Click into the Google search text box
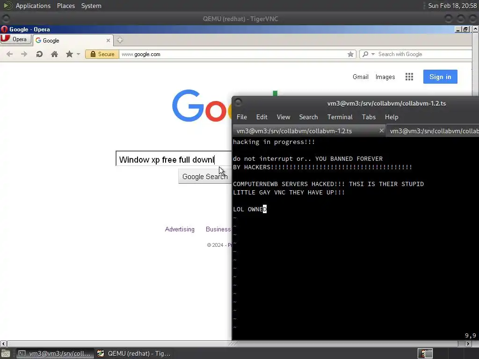The height and width of the screenshot is (359, 479). pos(174,159)
